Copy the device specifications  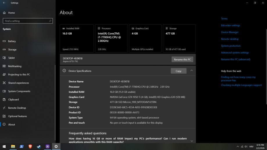(x=178, y=71)
